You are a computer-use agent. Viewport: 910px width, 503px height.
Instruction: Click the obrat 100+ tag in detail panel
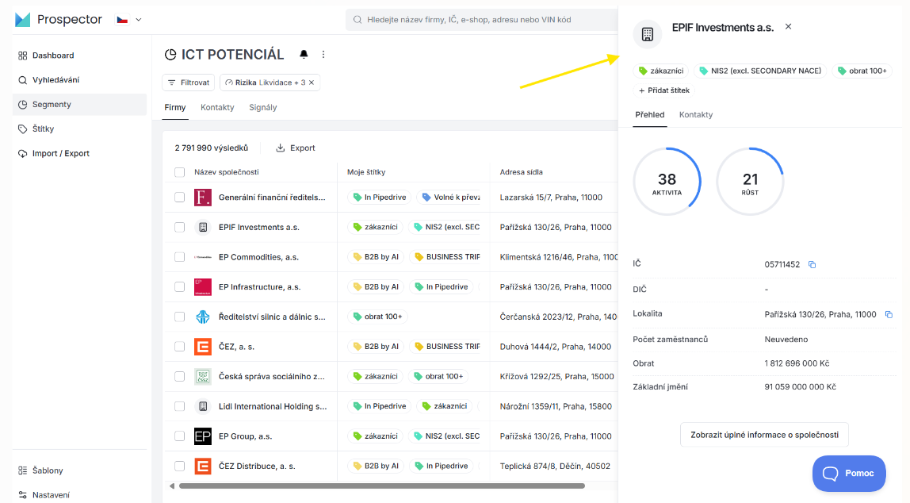(x=862, y=71)
